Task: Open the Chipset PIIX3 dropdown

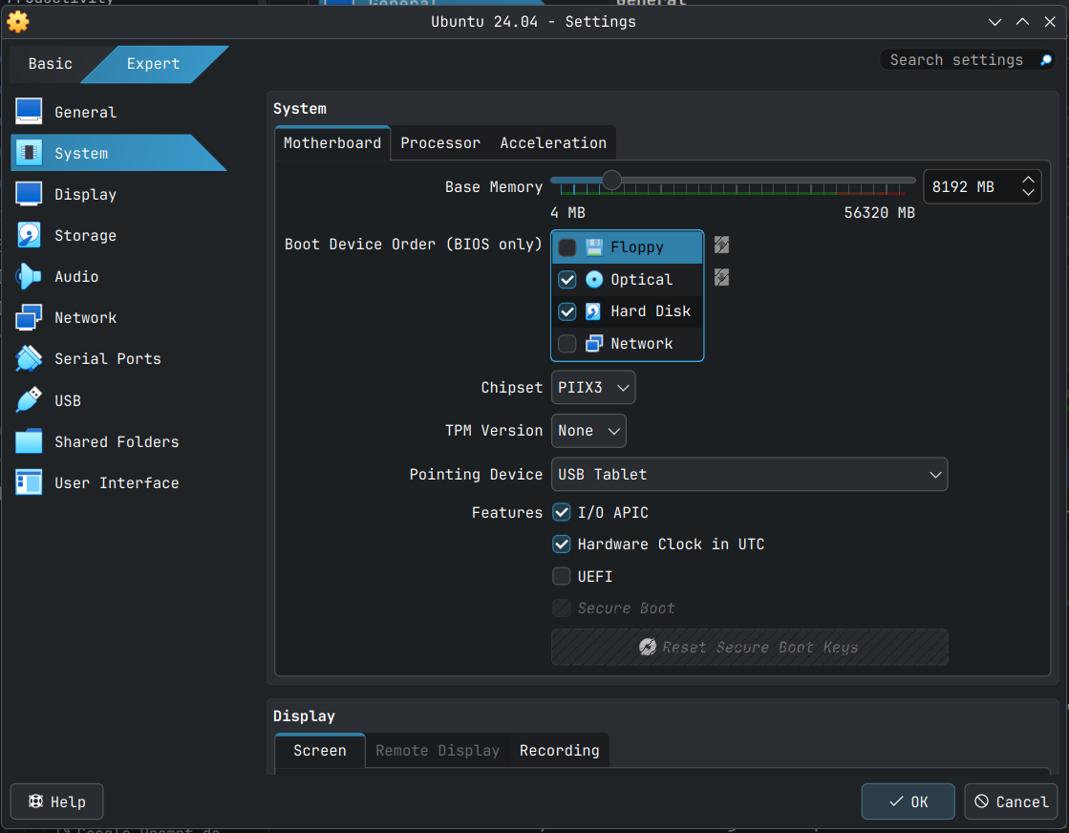Action: tap(593, 388)
